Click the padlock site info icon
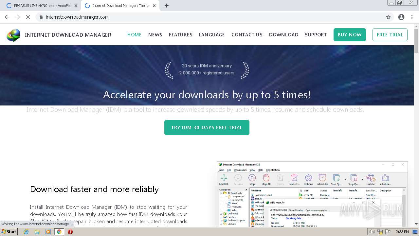Viewport: 419px width, 236px height. point(41,17)
